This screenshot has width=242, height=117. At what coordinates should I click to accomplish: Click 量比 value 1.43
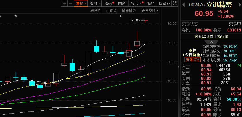(x=237, y=104)
